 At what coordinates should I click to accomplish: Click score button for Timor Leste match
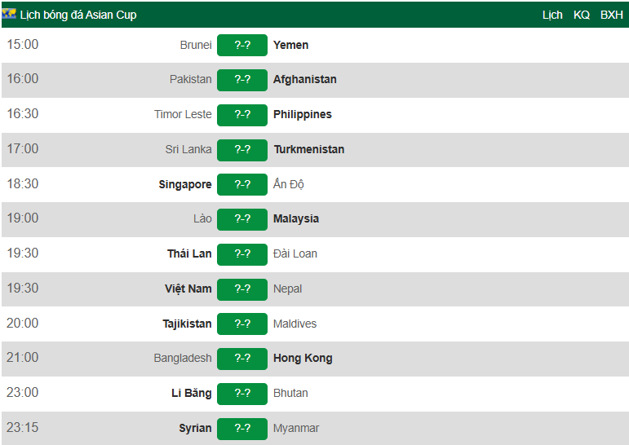pyautogui.click(x=242, y=115)
